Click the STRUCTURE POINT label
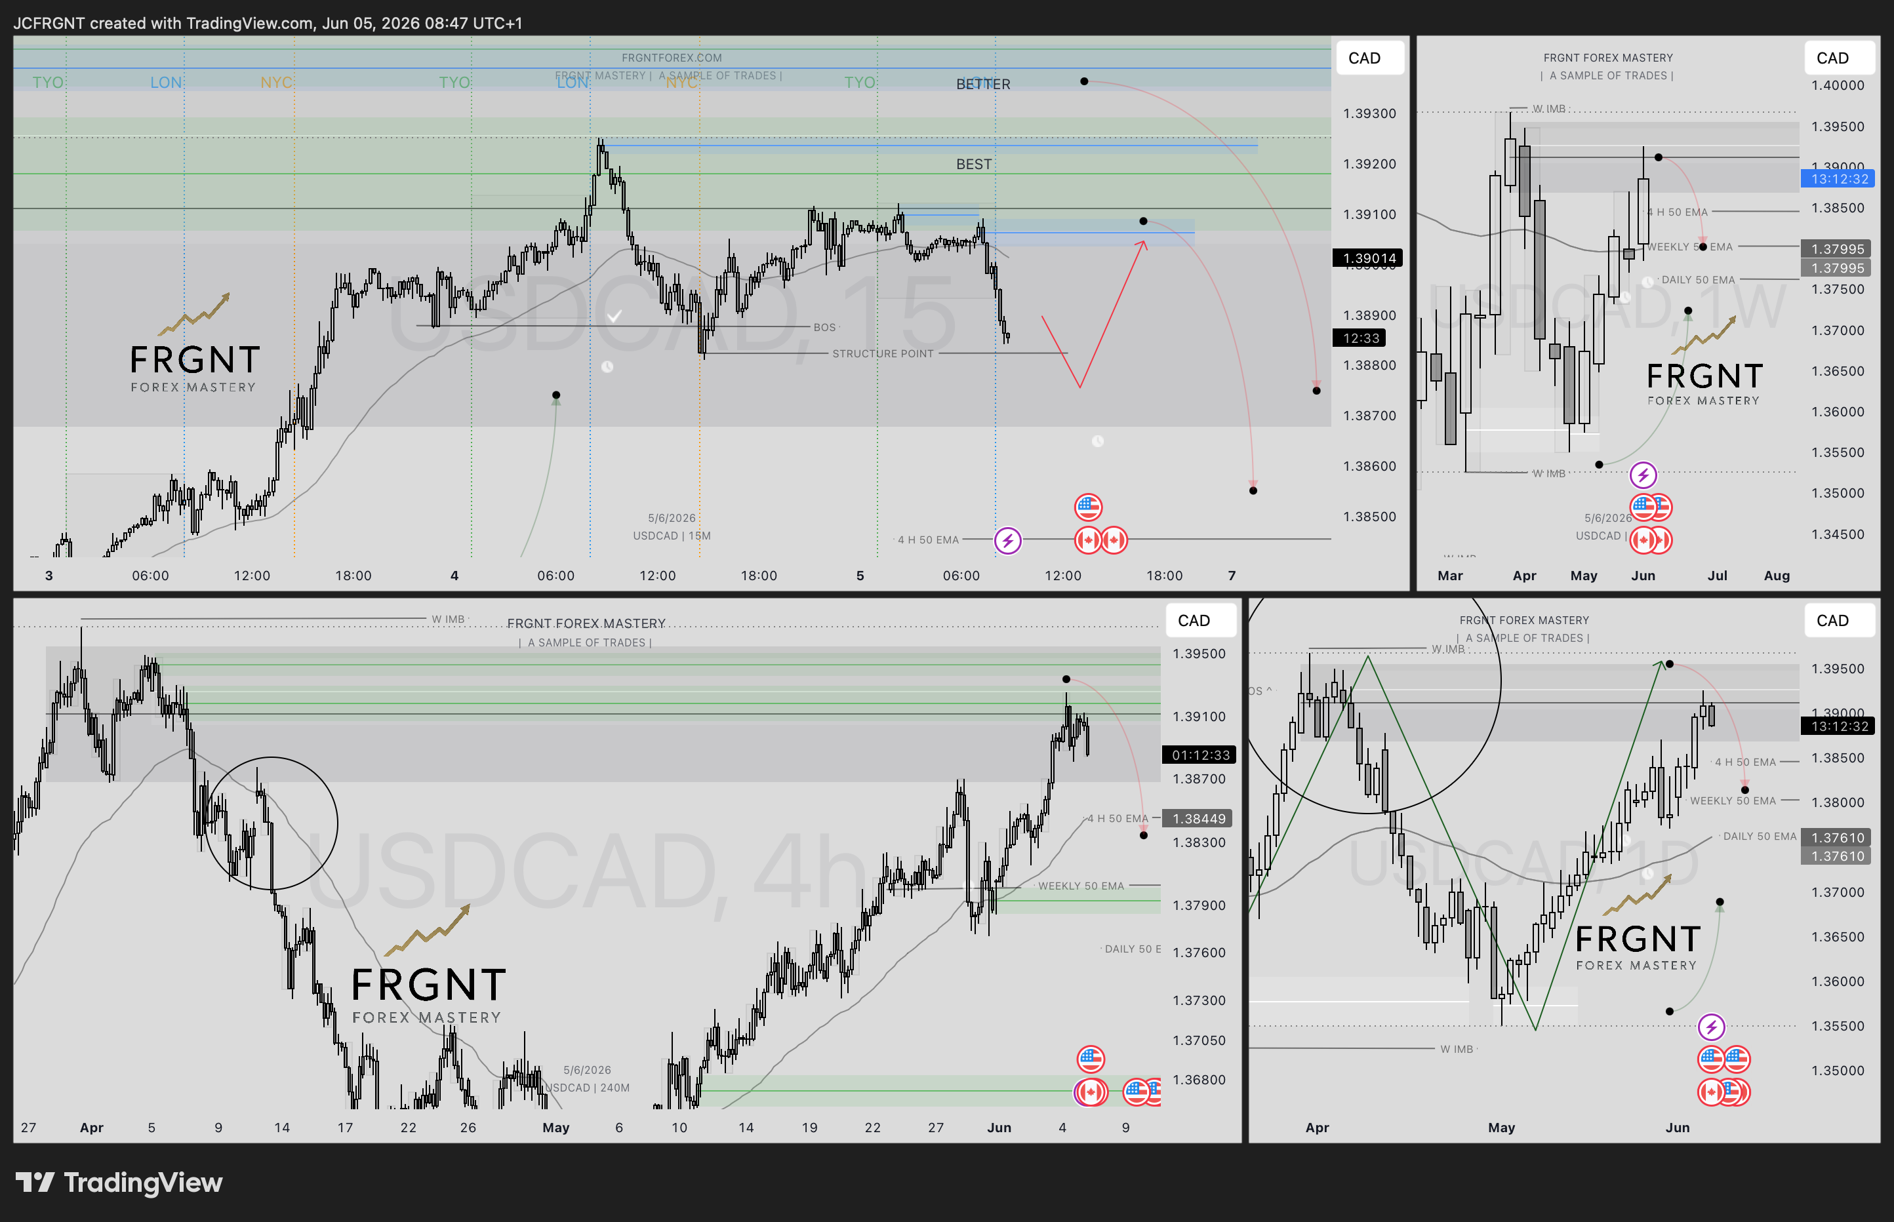Image resolution: width=1894 pixels, height=1222 pixels. (883, 354)
